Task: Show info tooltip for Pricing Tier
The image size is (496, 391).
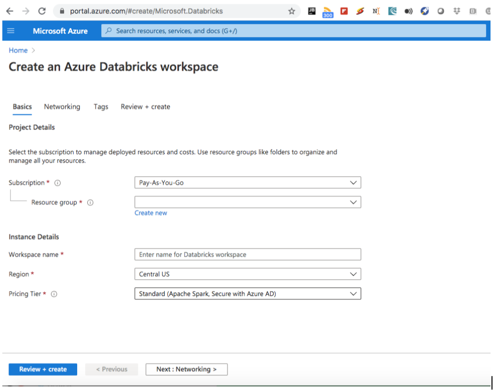Action: point(54,294)
